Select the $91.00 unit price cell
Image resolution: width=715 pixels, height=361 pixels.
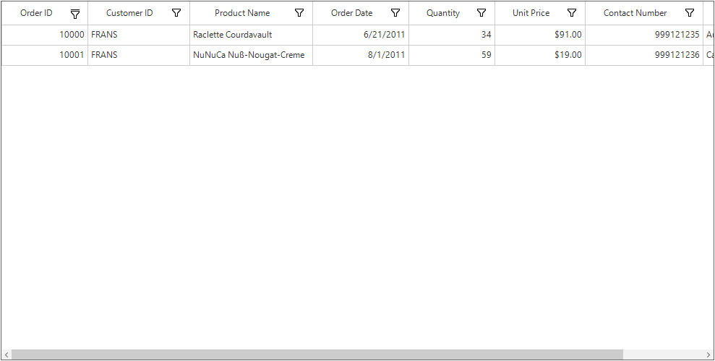tap(540, 35)
